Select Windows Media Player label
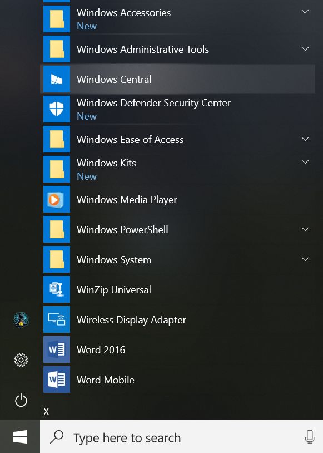 tap(127, 200)
